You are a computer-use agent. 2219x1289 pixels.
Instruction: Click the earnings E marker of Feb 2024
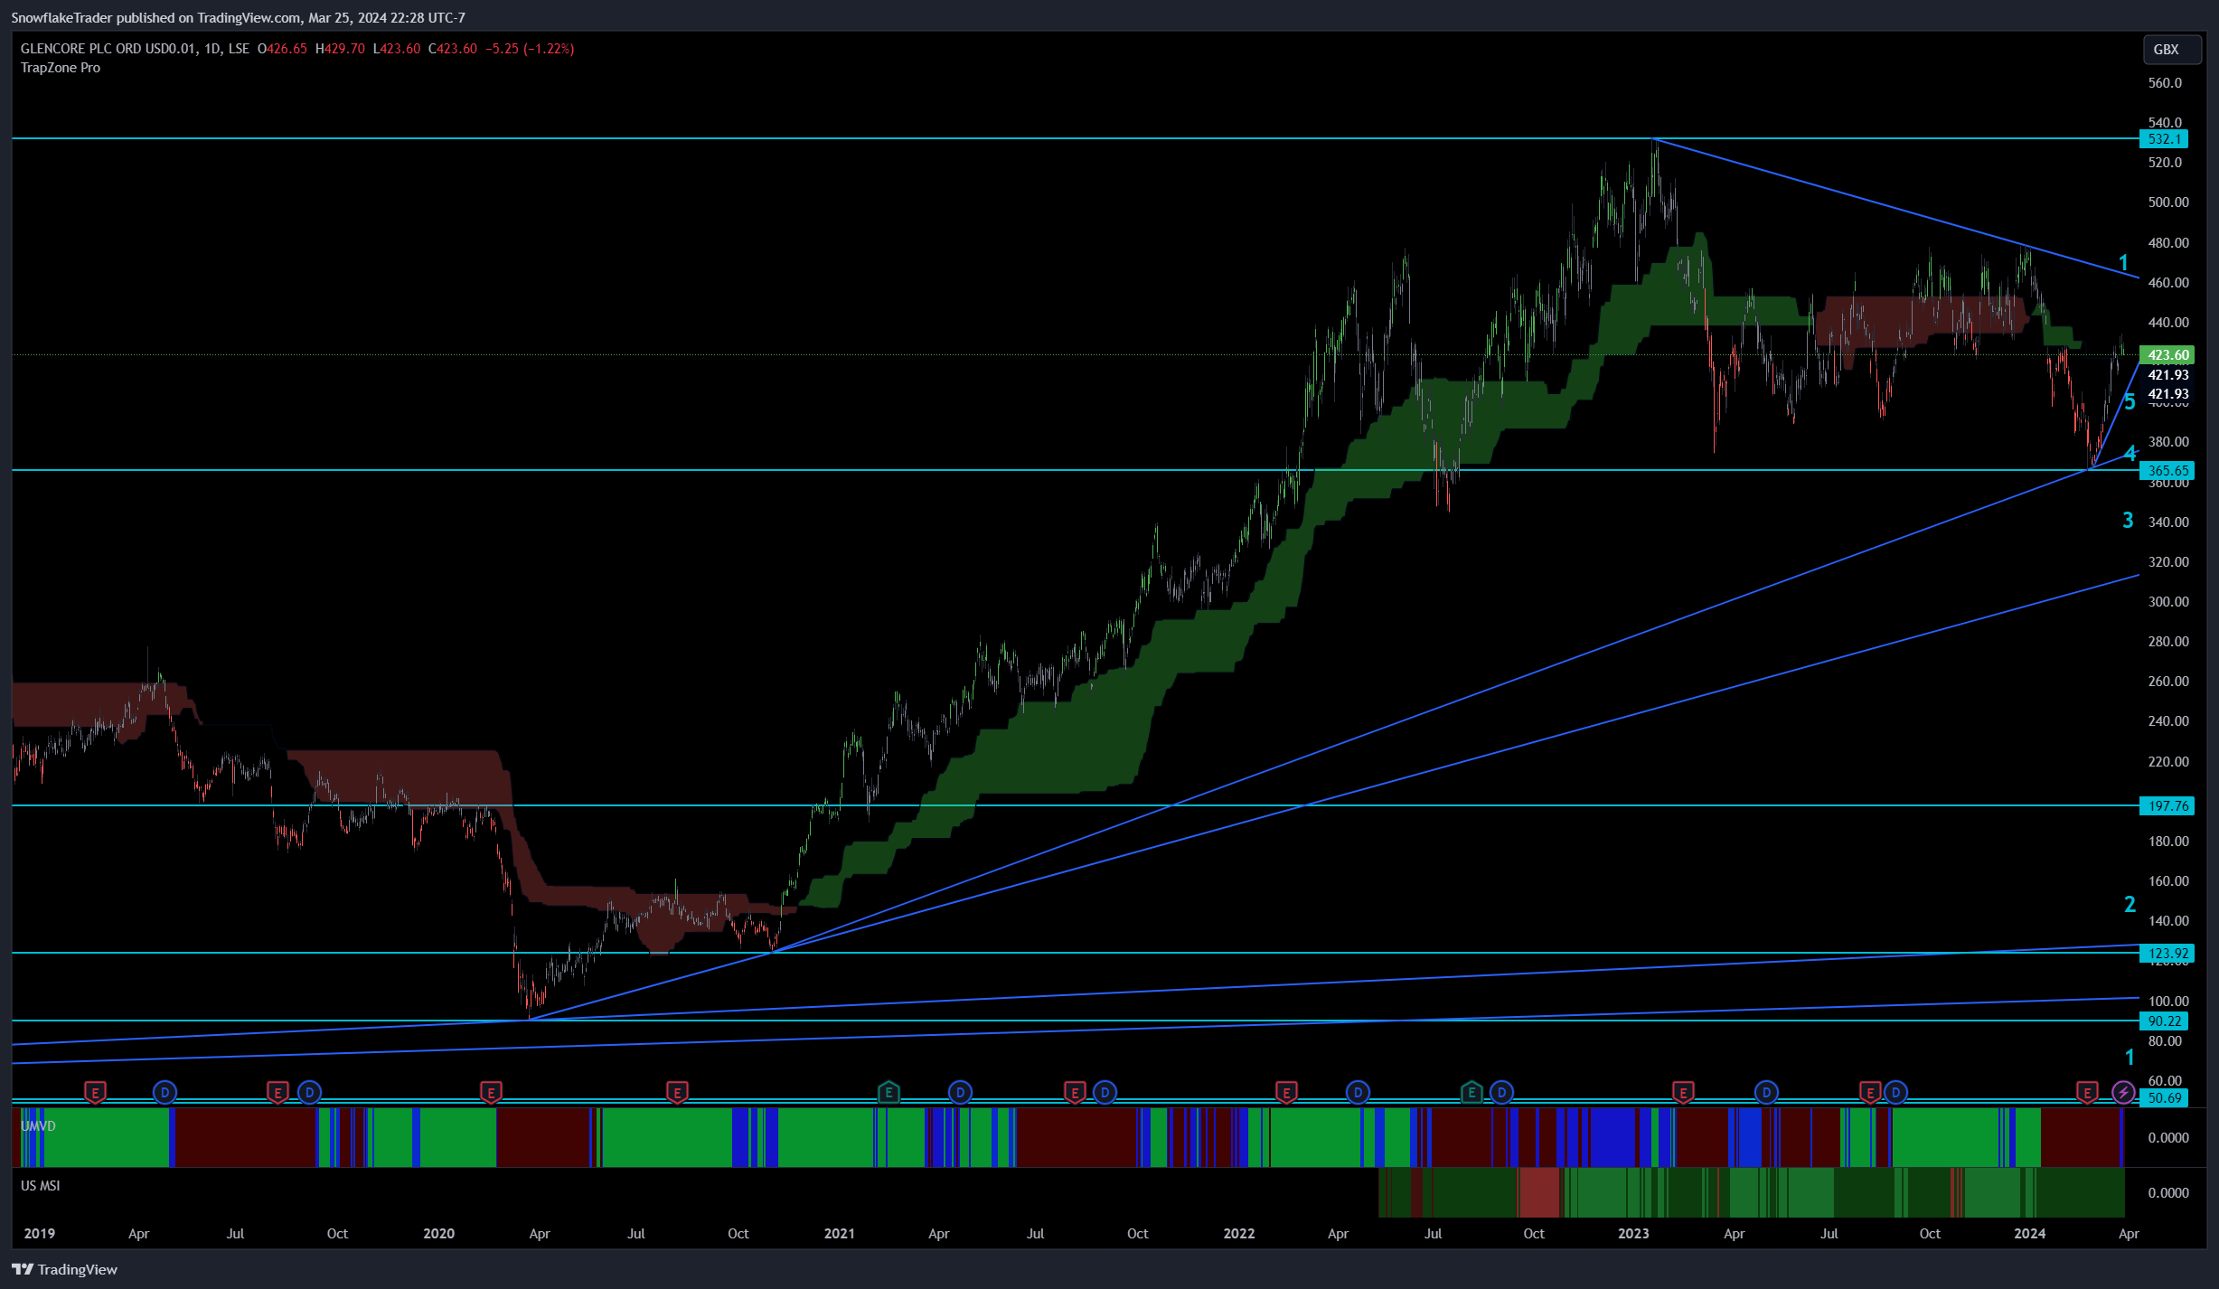[x=2087, y=1093]
